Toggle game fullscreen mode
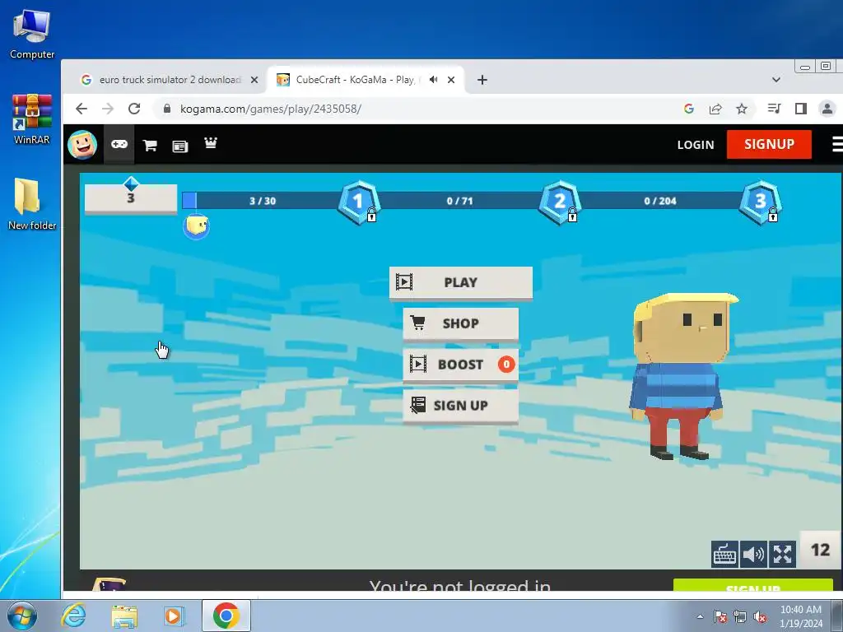Viewport: 843px width, 632px height. (x=782, y=554)
